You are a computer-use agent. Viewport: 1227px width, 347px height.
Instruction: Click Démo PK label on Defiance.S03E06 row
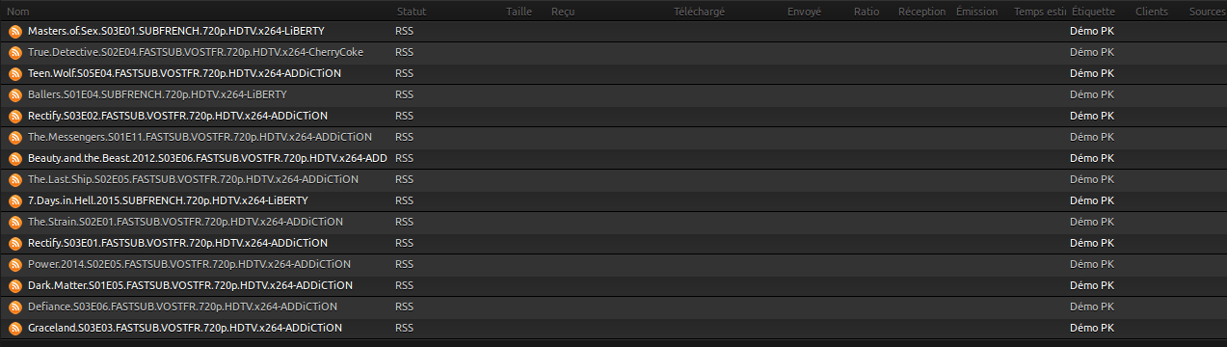(1092, 307)
